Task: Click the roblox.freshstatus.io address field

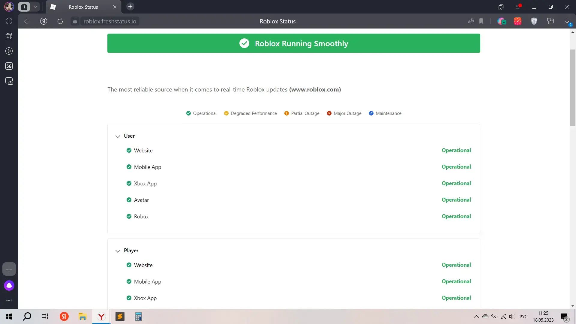Action: coord(109,21)
